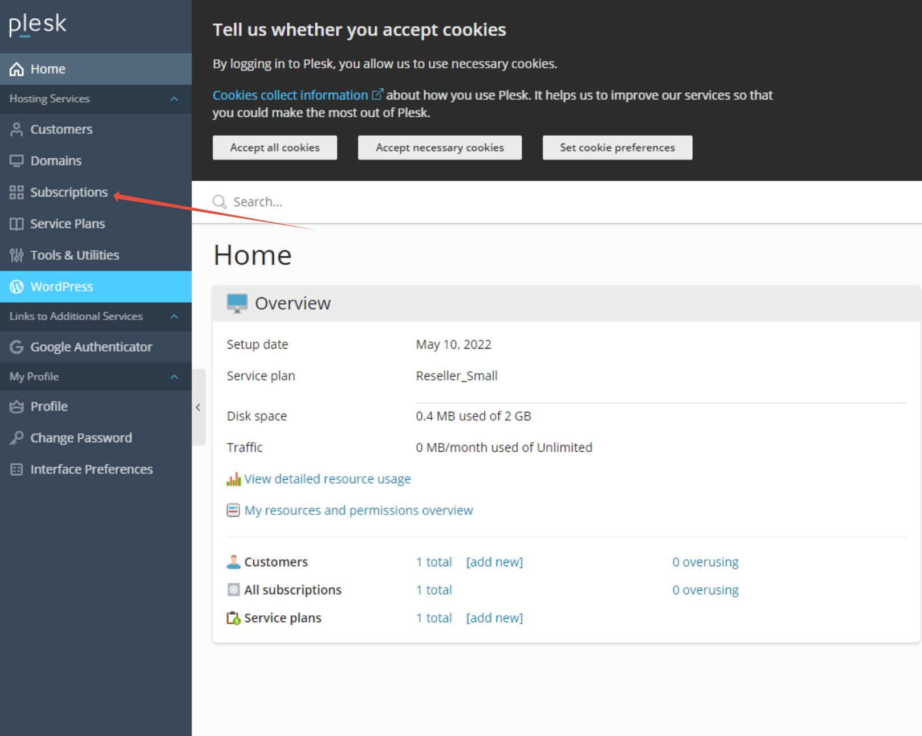Click 1 total link for All subscriptions
Screen dimensions: 922x736
(434, 590)
